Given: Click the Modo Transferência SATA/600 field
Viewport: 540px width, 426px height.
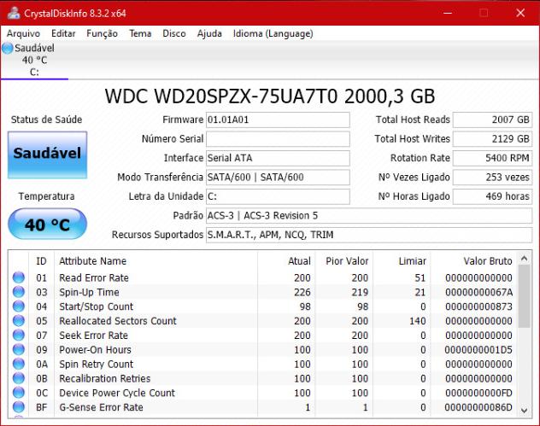Looking at the screenshot, I should click(278, 178).
